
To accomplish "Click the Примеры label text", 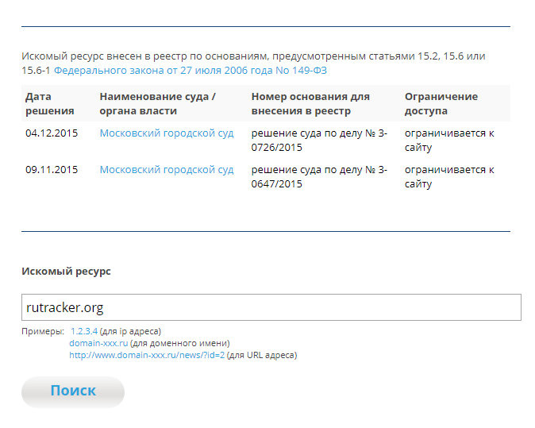I will 43,331.
